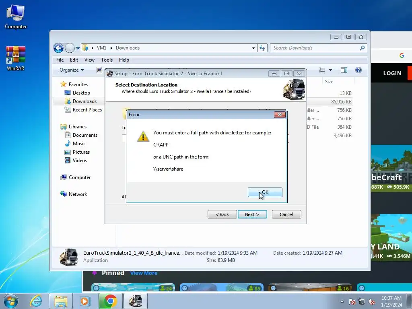This screenshot has width=412, height=309.
Task: Toggle the preview pane icon
Action: [344, 70]
